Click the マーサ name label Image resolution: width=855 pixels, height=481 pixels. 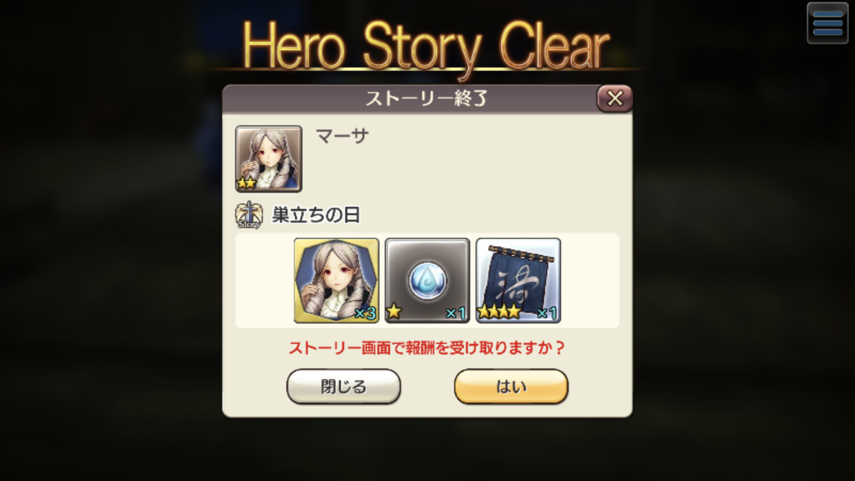[x=343, y=136]
